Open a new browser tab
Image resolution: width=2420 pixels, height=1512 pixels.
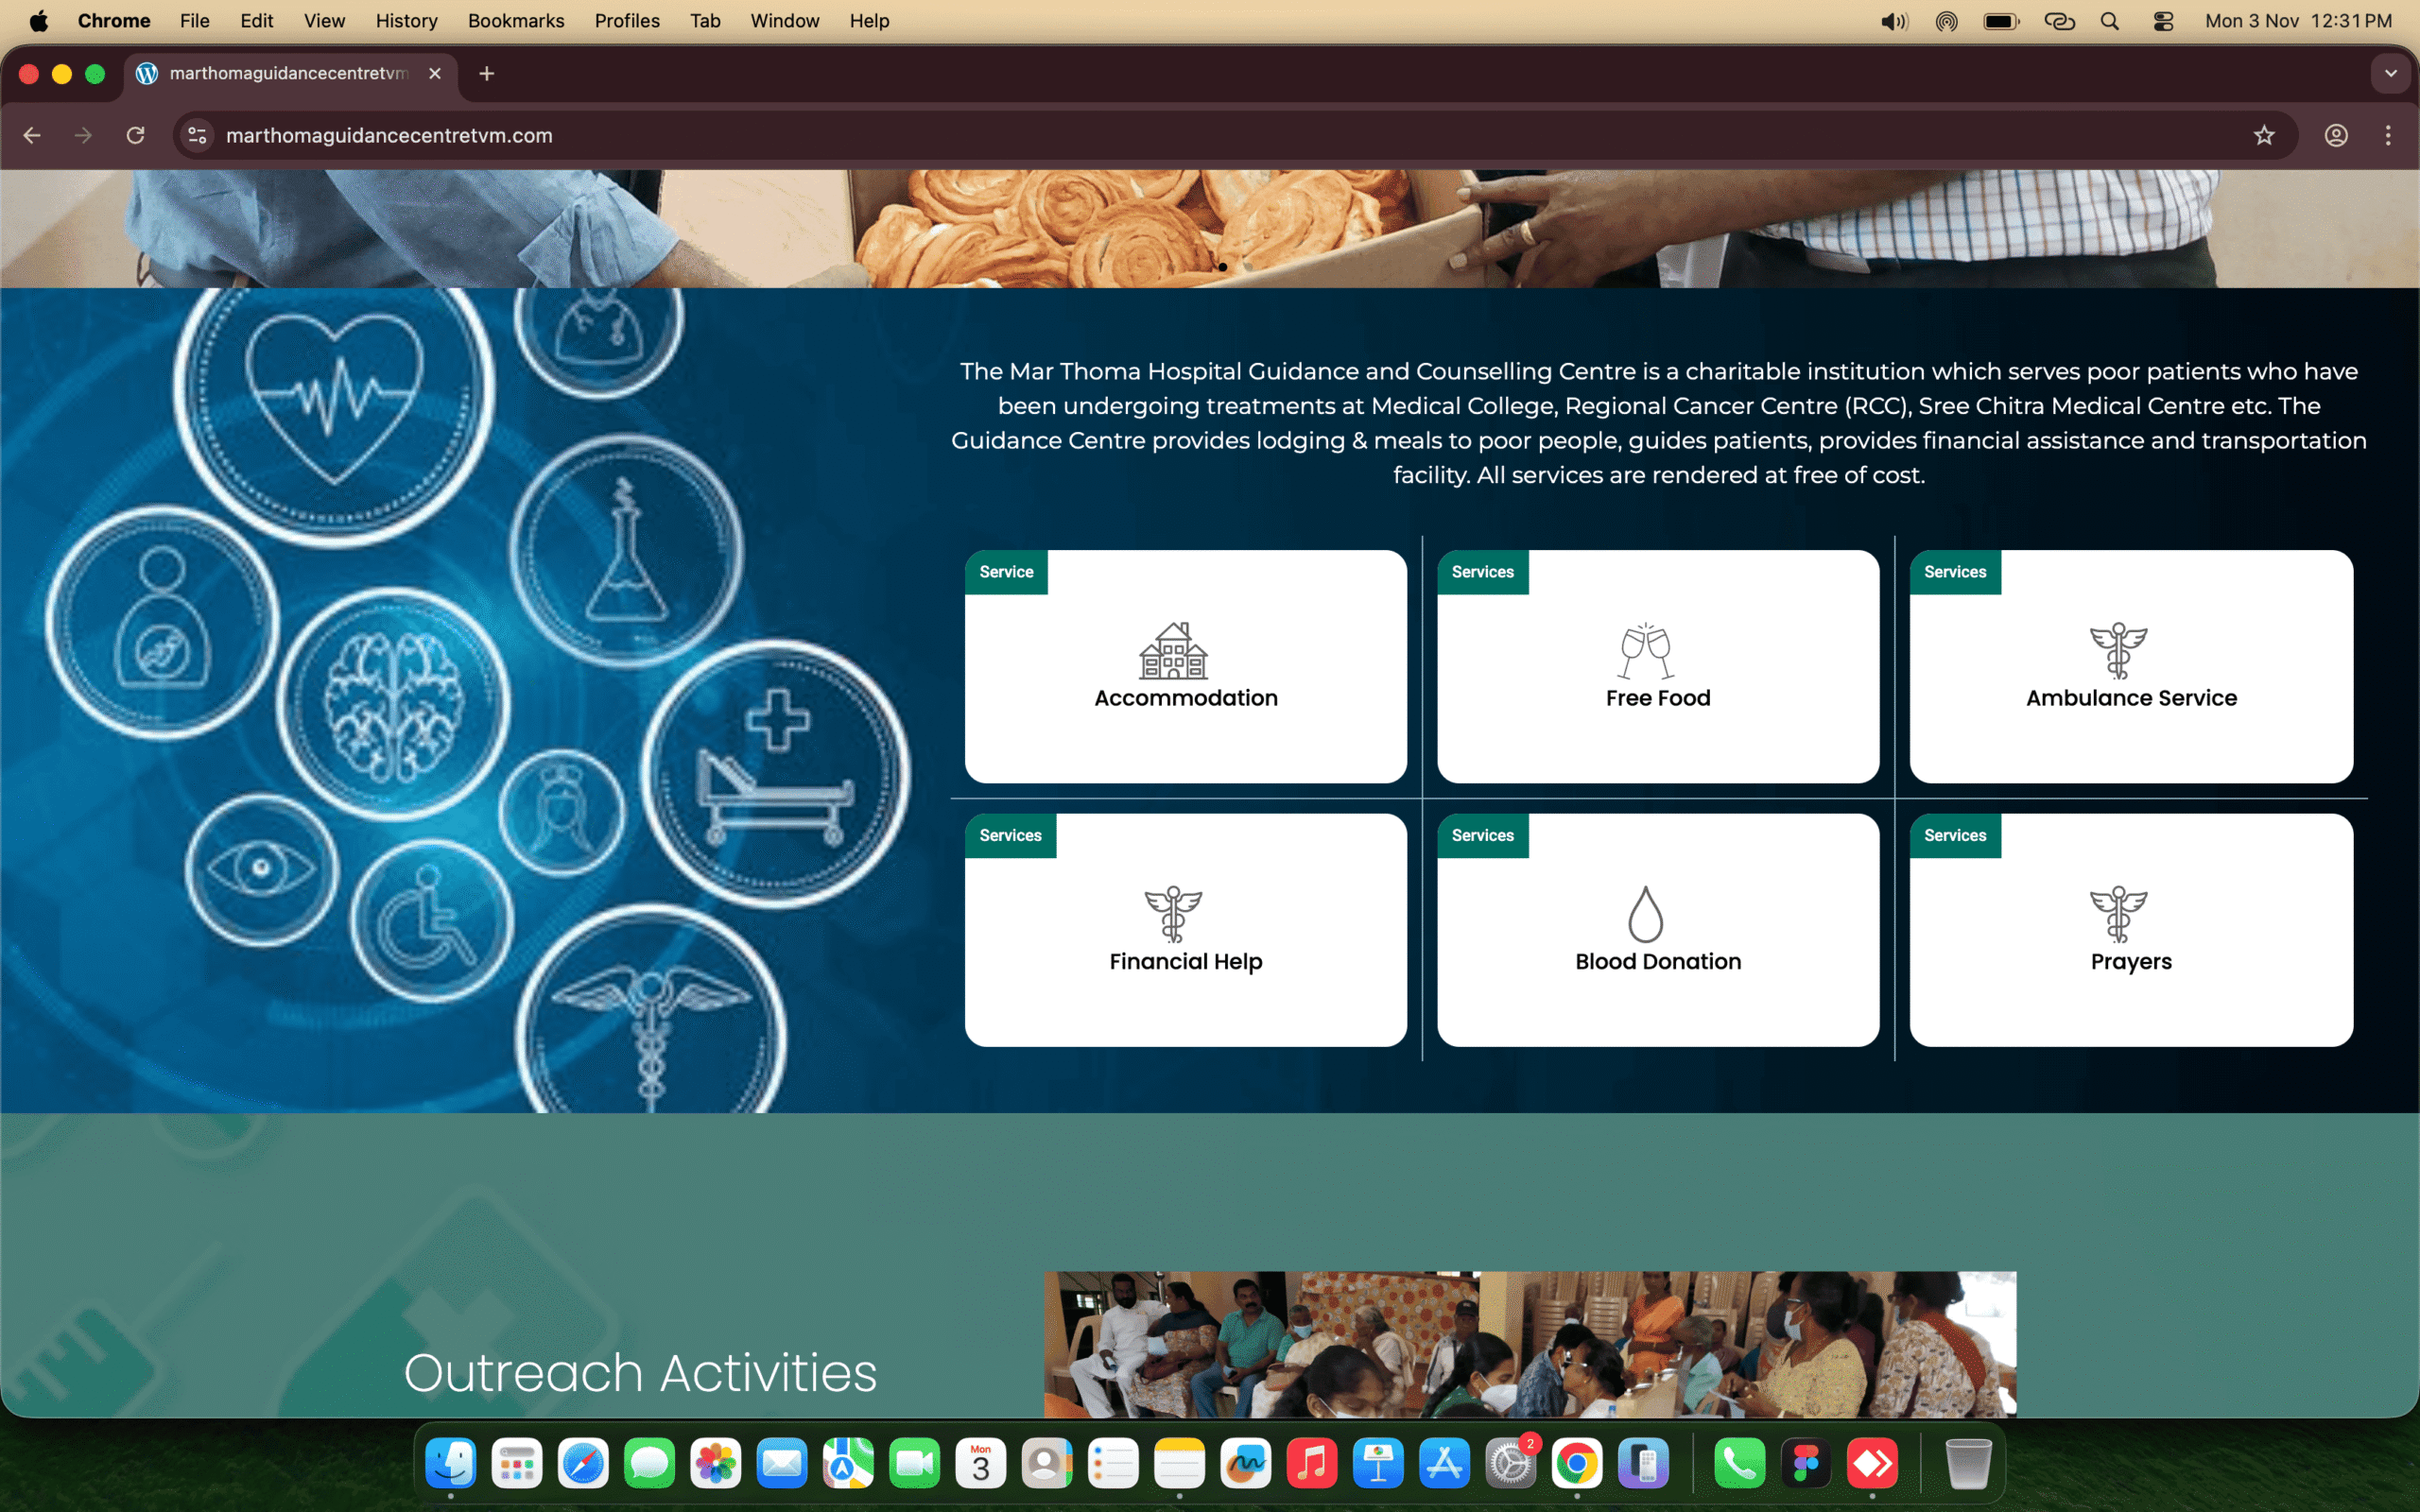tap(487, 73)
